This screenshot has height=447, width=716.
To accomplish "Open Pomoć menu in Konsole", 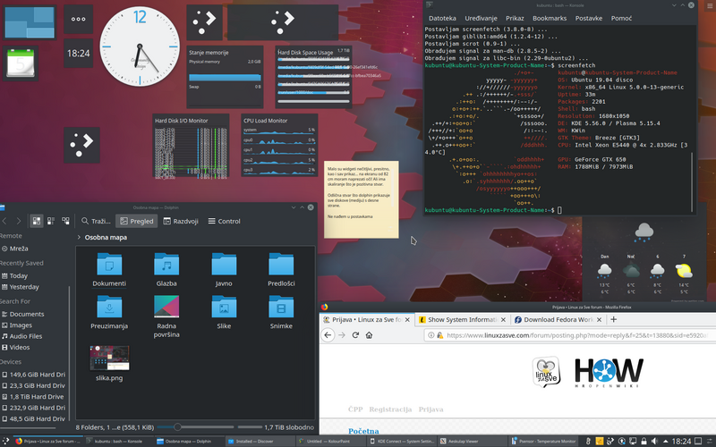I will pos(621,18).
